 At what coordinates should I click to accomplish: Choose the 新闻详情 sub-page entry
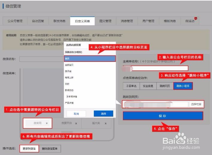click(90, 97)
